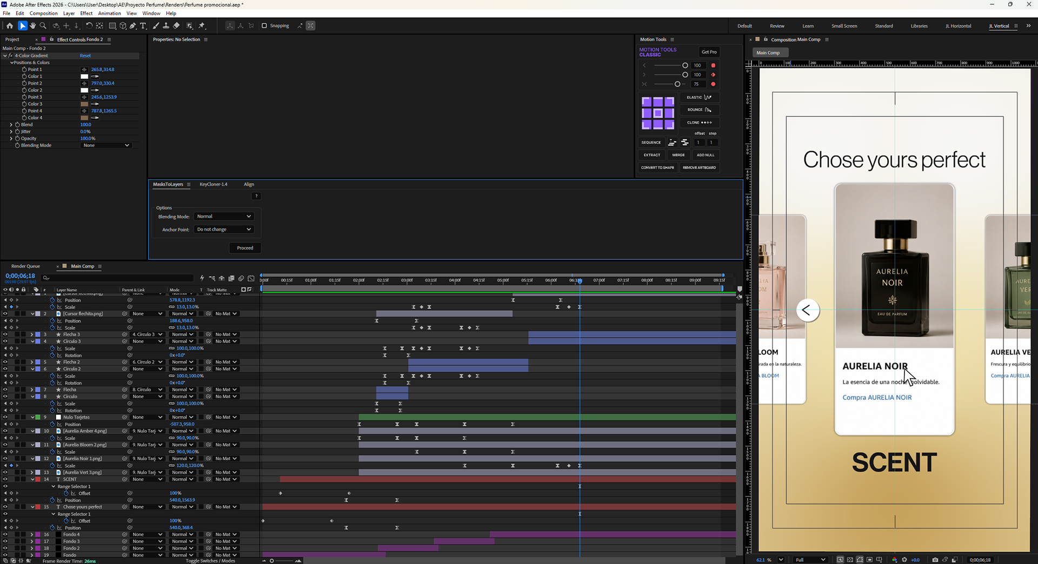Collapse Positions & Colors group
Screen dimensions: 1038x564
12,63
